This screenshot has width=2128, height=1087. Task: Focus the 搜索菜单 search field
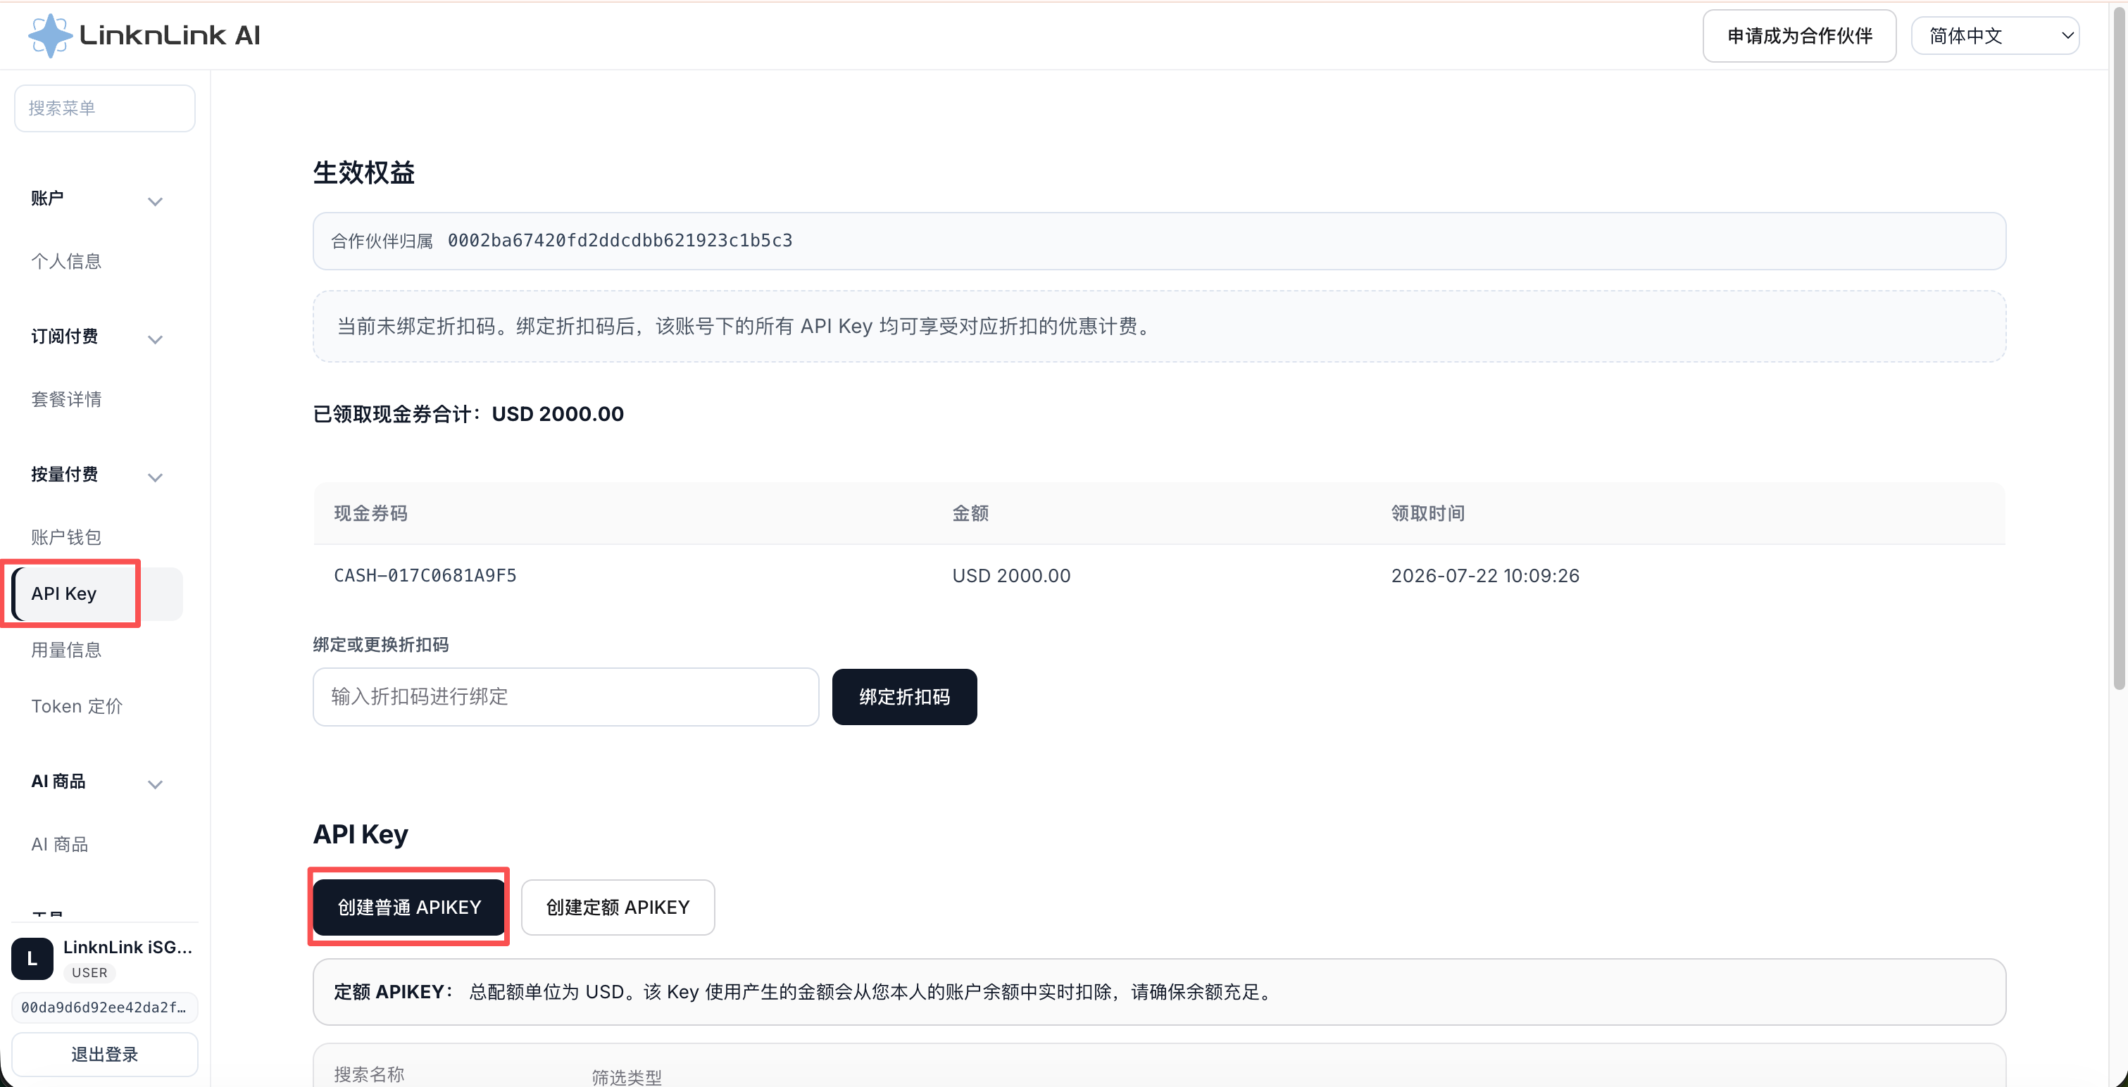(105, 108)
